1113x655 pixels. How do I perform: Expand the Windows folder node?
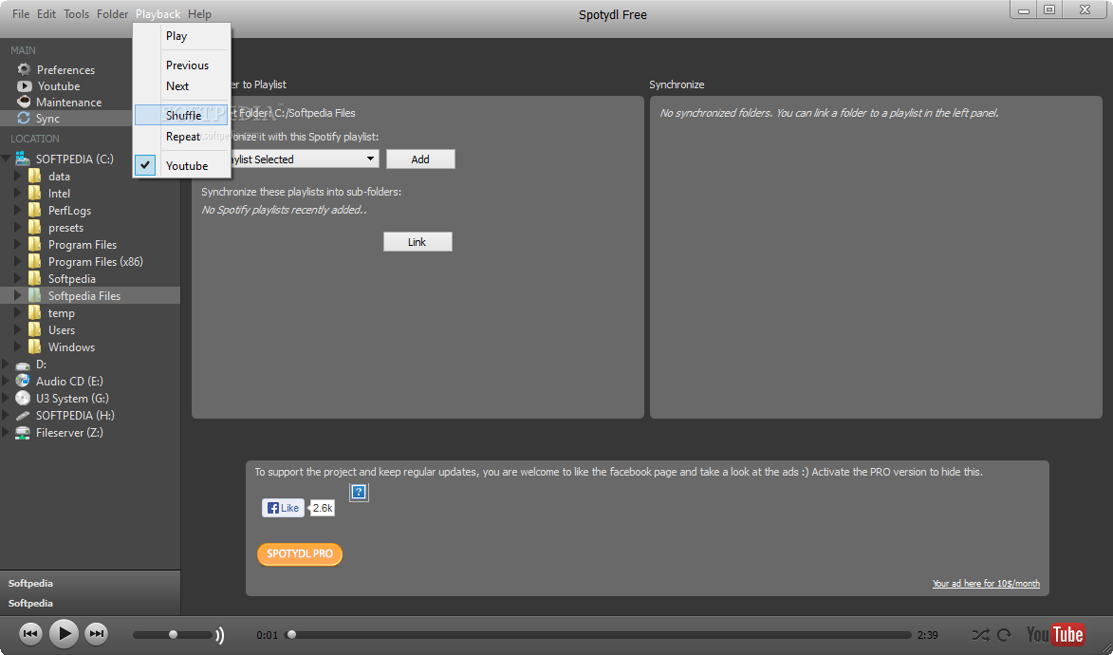point(18,346)
